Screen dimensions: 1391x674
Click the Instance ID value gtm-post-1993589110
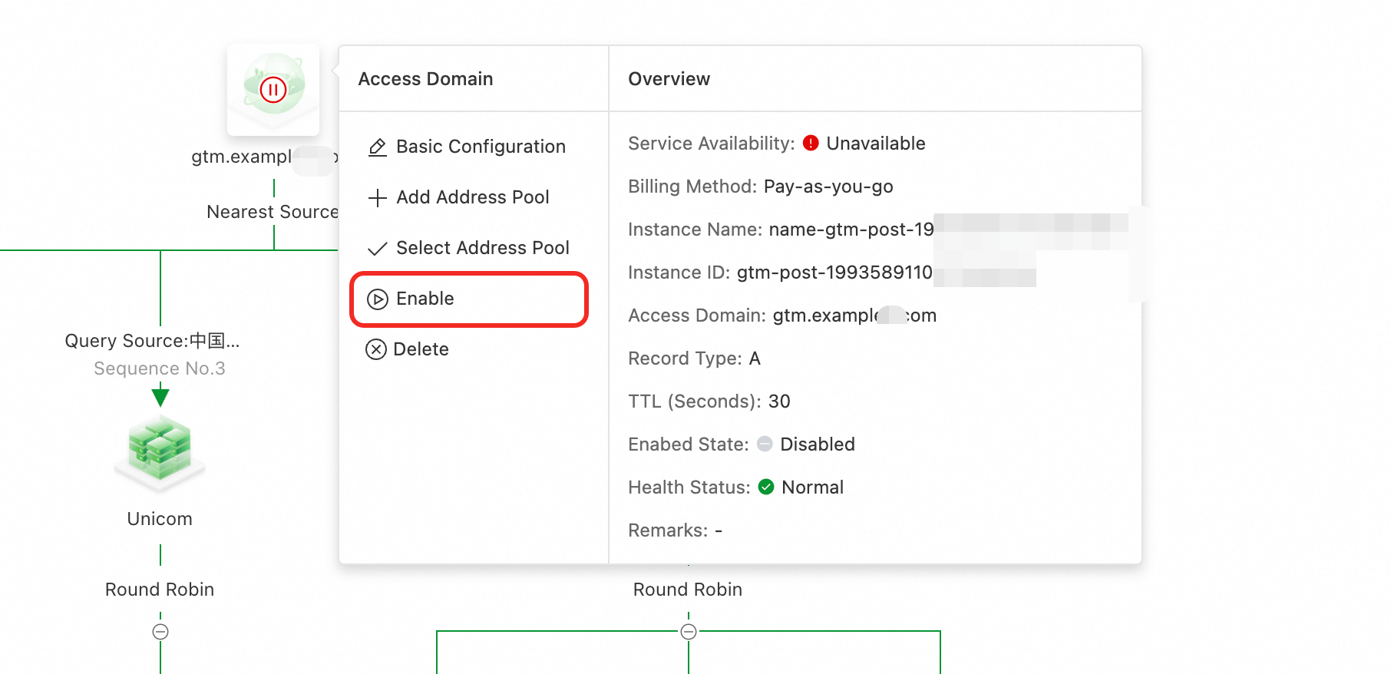[x=834, y=273]
